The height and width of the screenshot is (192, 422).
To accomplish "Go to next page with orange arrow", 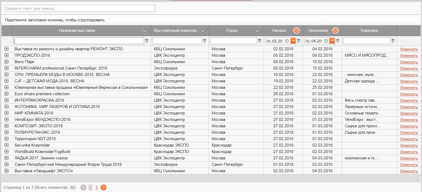I will click(103, 187).
